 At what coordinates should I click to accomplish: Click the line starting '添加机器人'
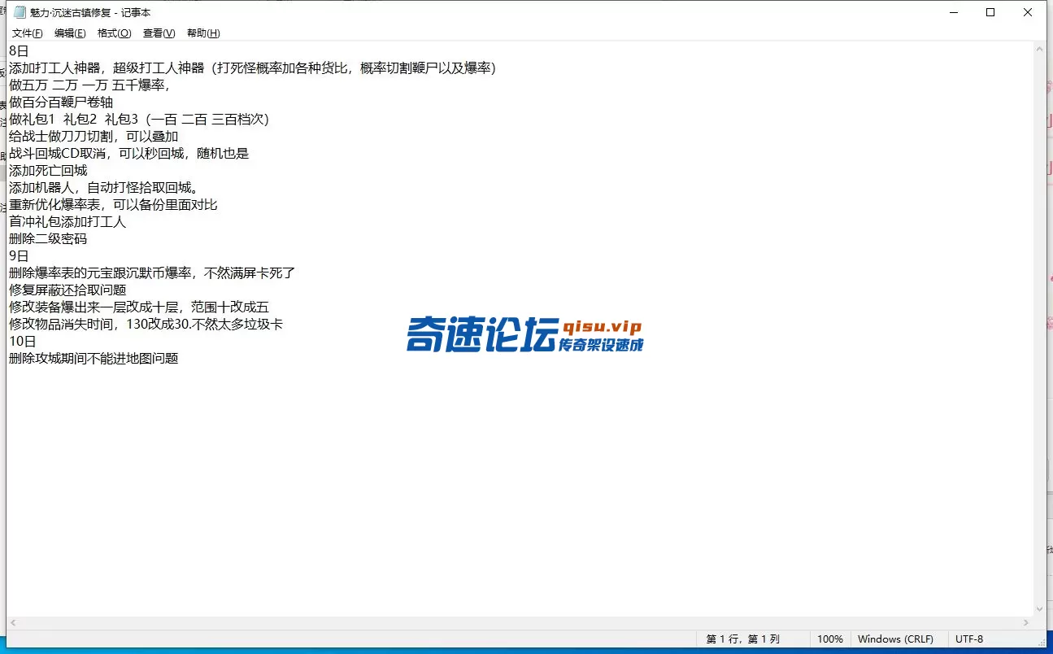(x=104, y=187)
